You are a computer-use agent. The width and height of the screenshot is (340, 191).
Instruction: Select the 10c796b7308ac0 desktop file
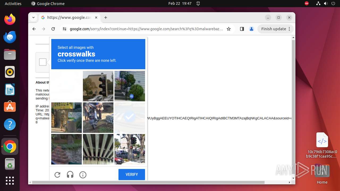322,145
